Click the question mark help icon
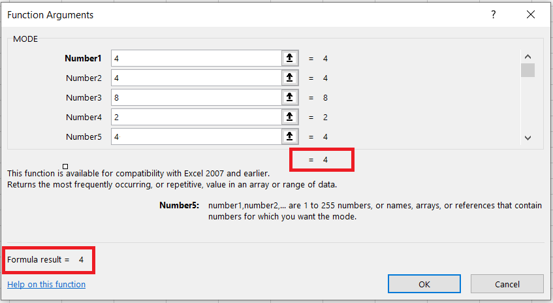 click(x=494, y=14)
